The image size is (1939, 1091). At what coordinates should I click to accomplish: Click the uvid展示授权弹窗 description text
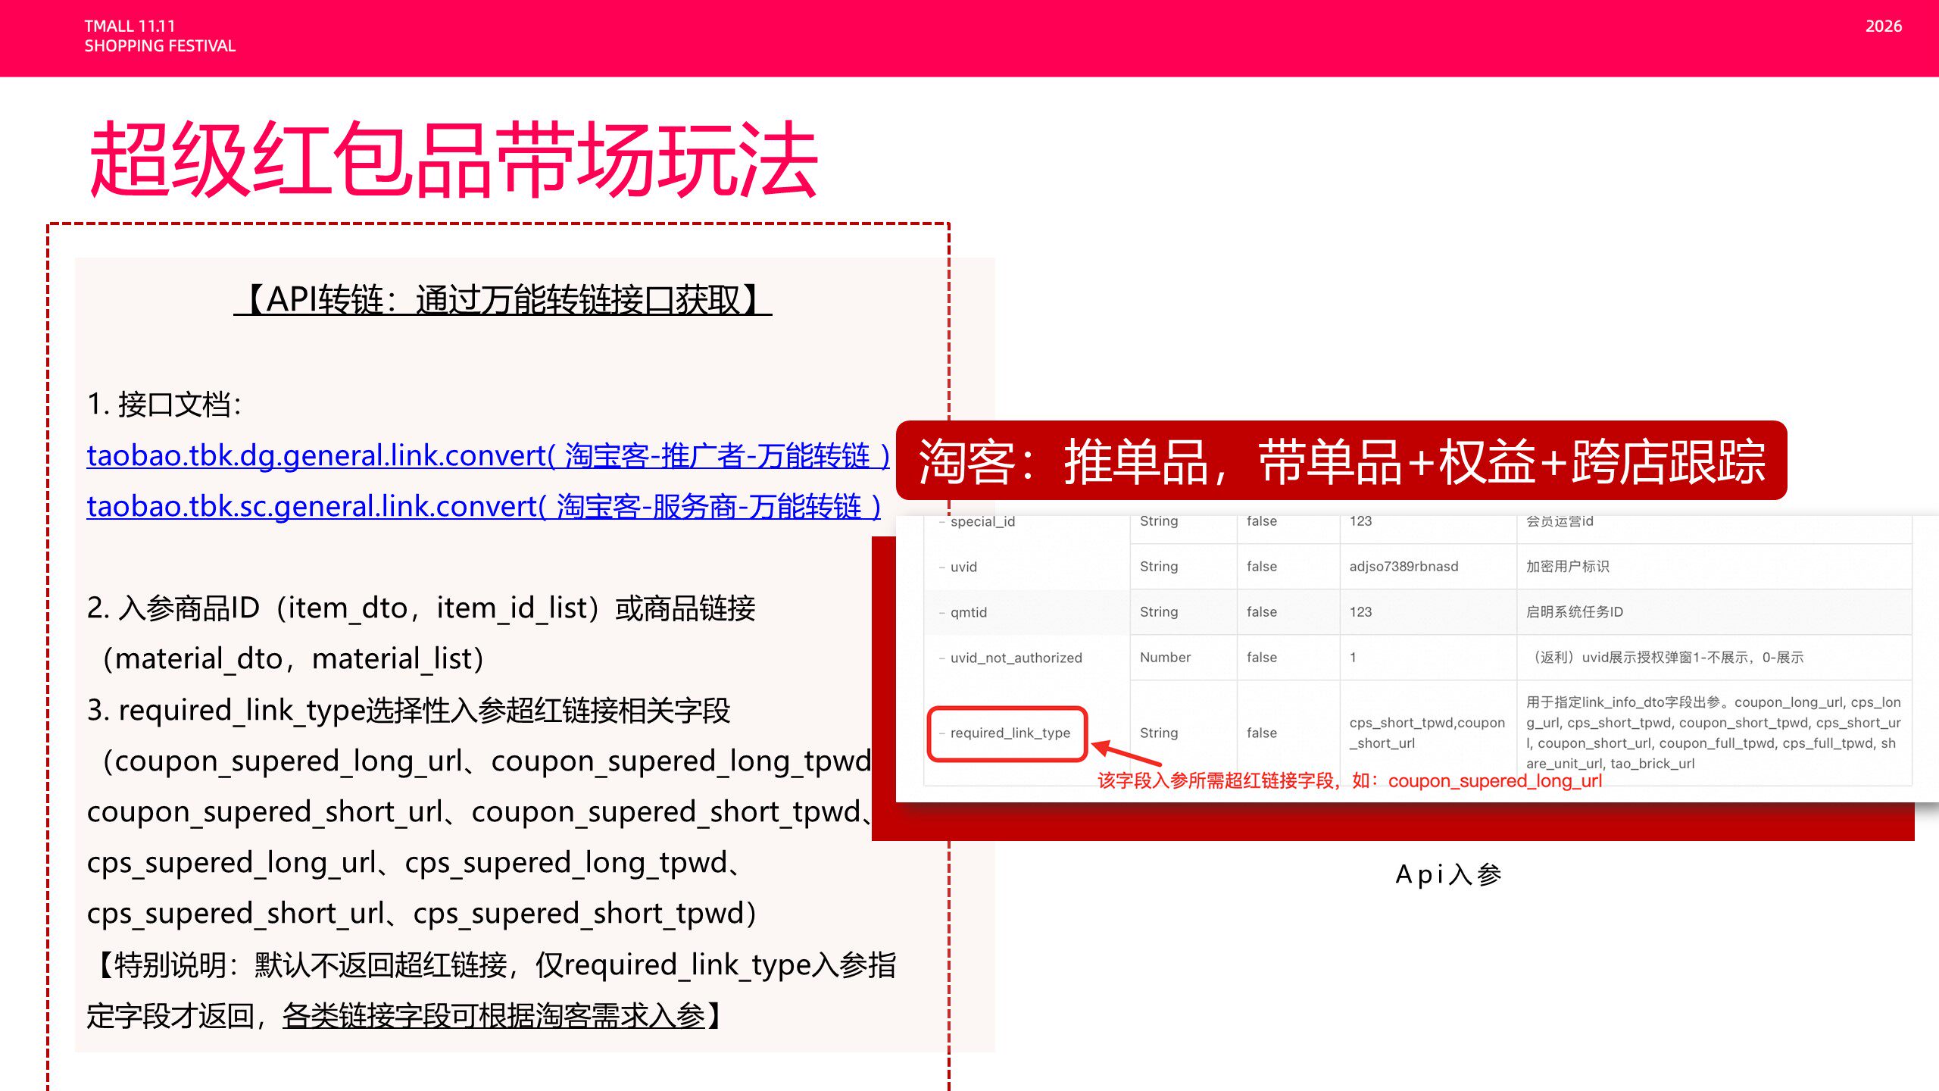(x=1665, y=657)
